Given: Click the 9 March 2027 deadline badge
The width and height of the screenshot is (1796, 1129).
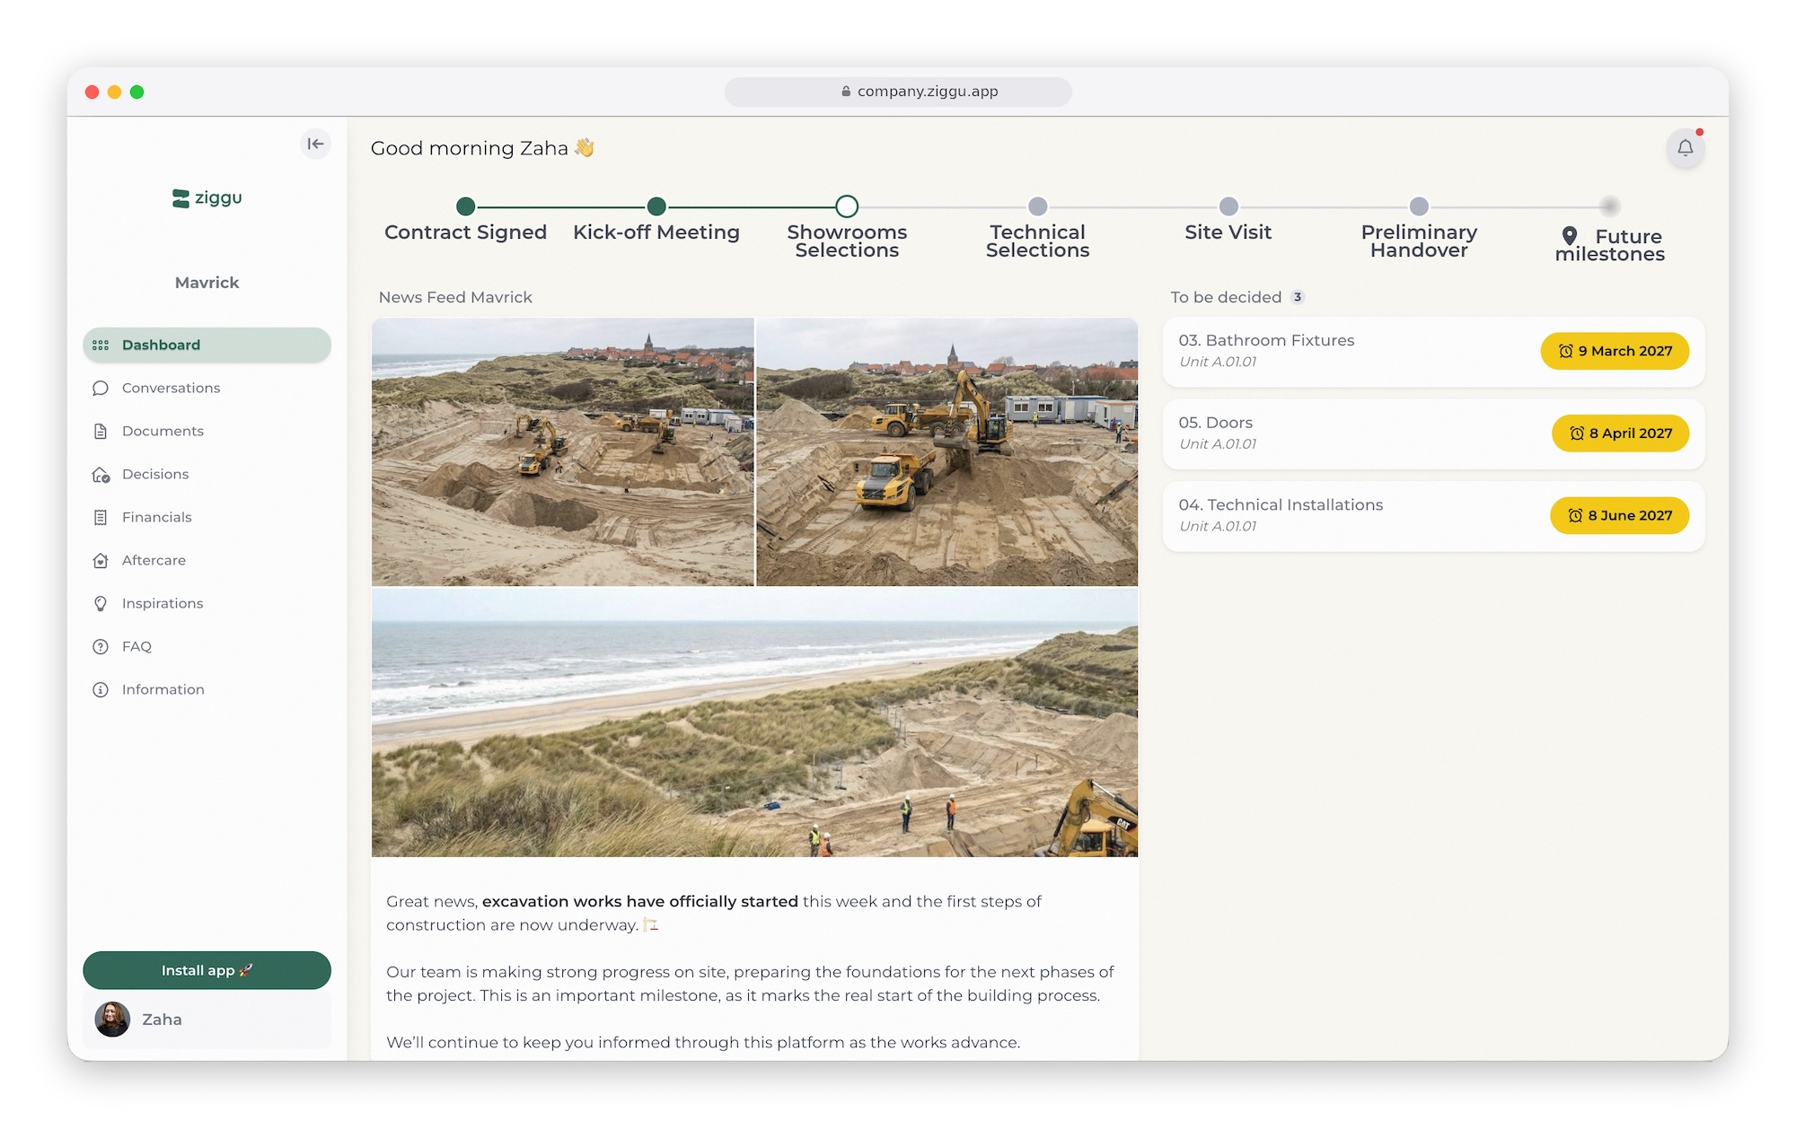Looking at the screenshot, I should (1615, 351).
